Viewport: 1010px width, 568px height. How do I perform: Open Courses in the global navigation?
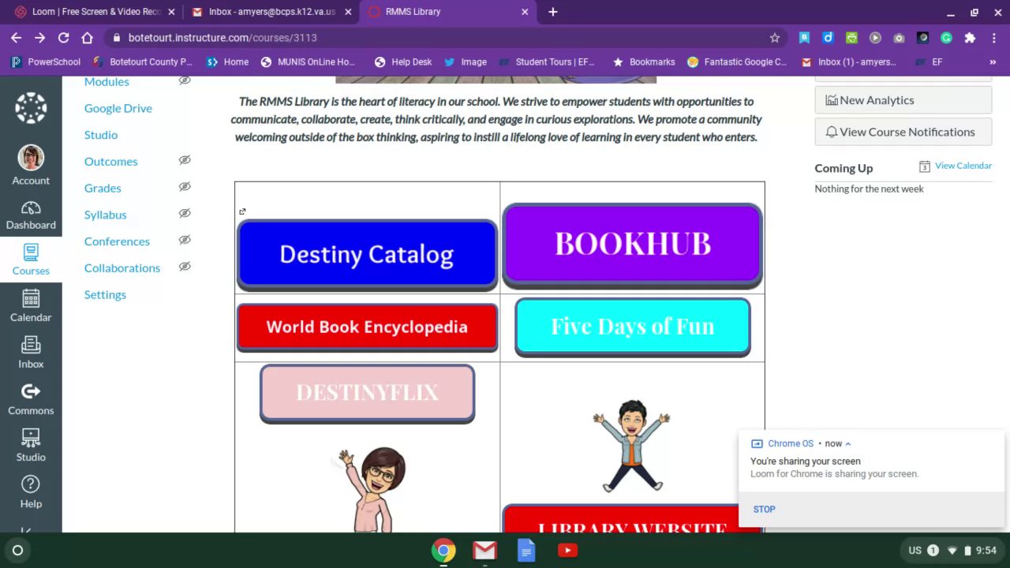coord(31,260)
